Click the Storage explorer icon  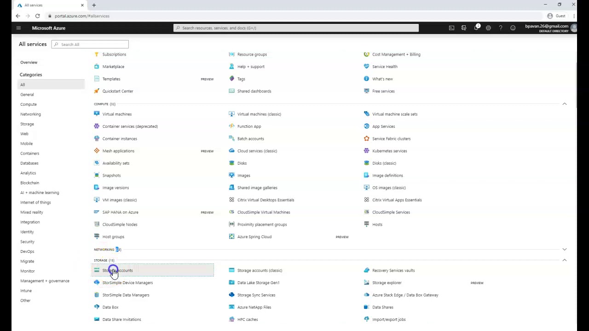[366, 283]
